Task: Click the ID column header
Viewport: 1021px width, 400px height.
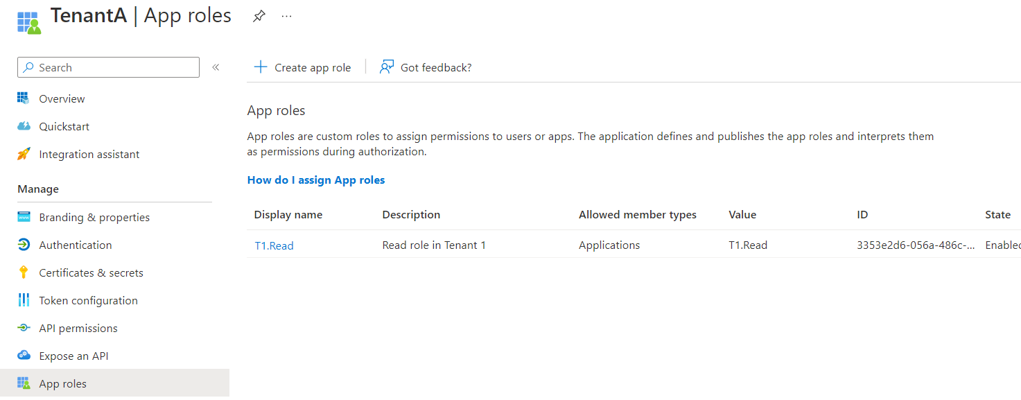Action: pyautogui.click(x=862, y=215)
